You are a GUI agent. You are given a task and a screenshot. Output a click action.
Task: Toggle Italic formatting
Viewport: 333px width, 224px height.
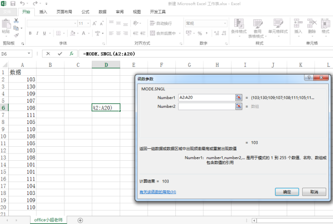point(37,33)
